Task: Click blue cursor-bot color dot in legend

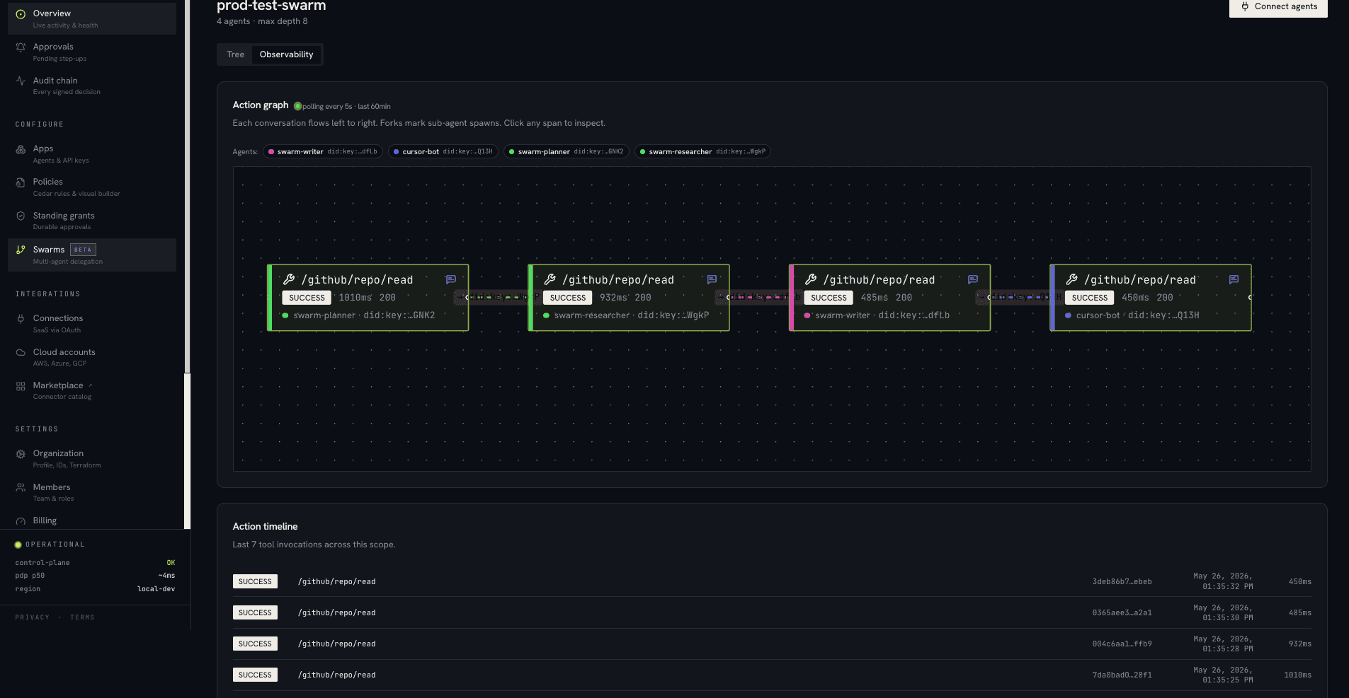Action: (x=397, y=151)
